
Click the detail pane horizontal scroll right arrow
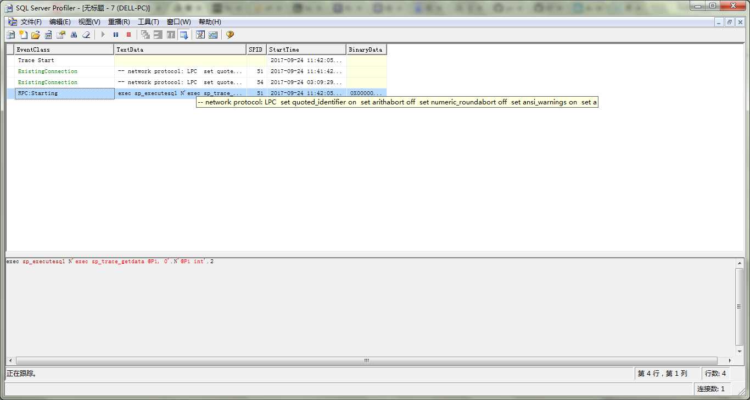(x=729, y=361)
